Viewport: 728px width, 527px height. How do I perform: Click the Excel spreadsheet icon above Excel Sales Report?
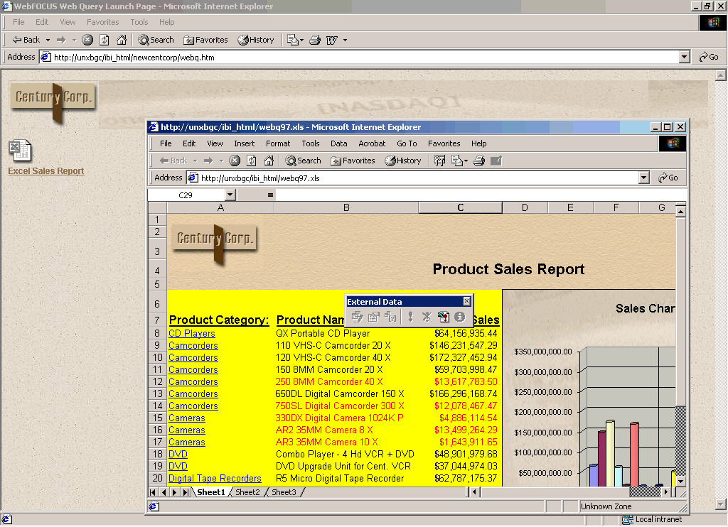(x=20, y=151)
